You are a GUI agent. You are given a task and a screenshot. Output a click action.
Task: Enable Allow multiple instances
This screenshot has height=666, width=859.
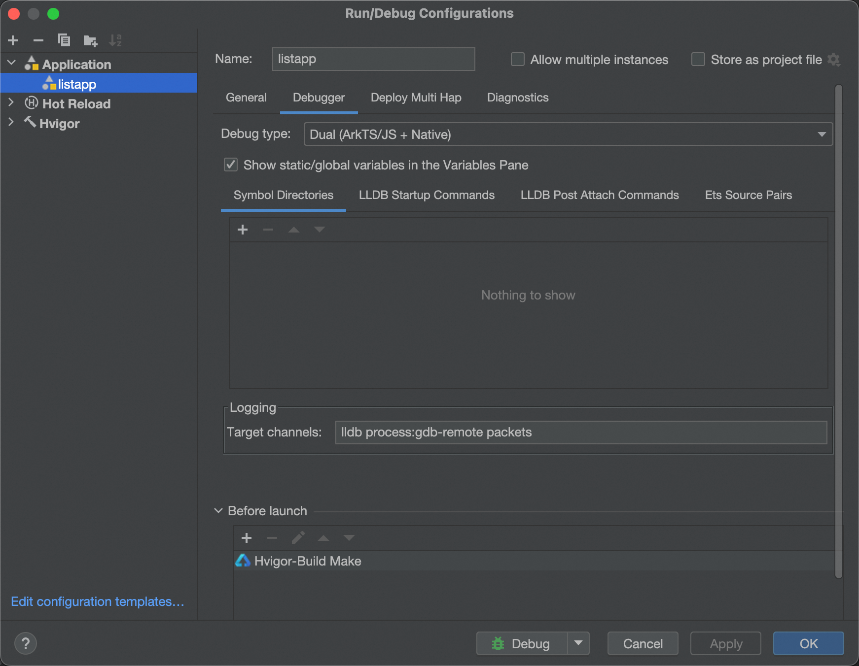[x=518, y=60]
